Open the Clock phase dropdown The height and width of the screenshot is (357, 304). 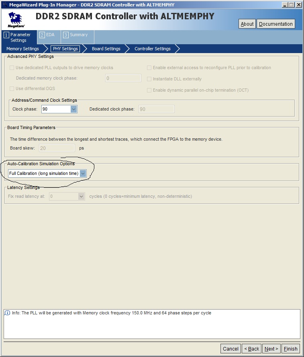(x=59, y=109)
